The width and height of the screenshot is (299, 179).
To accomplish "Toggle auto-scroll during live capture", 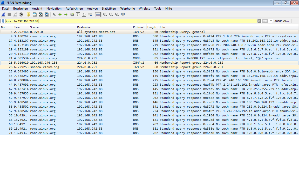I will coord(90,14).
